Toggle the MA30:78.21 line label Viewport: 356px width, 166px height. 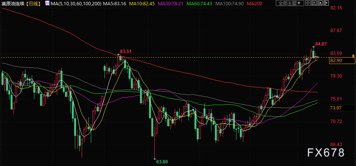tap(171, 3)
